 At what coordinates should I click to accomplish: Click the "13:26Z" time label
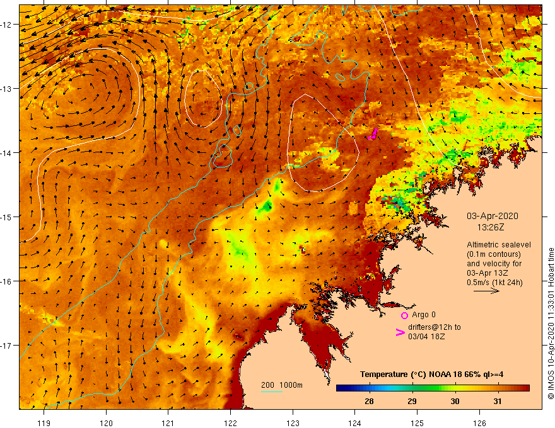point(490,227)
